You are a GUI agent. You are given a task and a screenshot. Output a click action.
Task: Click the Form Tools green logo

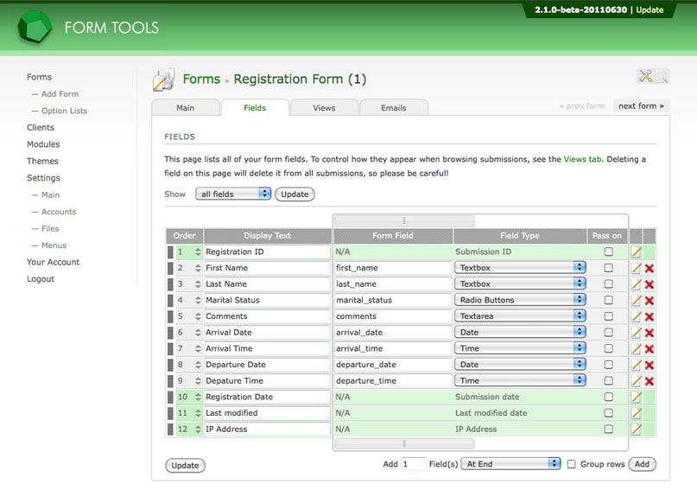[34, 28]
